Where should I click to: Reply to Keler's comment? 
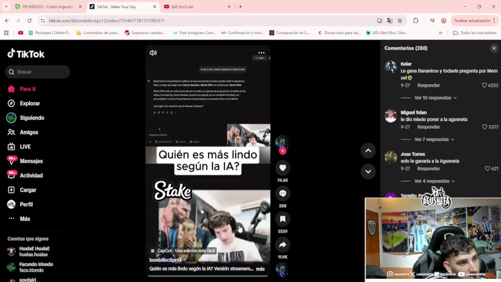tap(428, 85)
